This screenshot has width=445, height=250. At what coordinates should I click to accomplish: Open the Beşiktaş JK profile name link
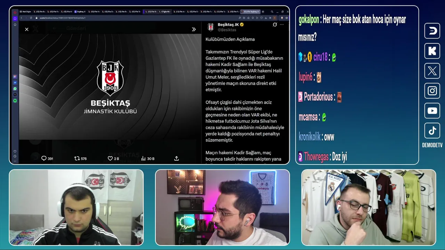(228, 25)
